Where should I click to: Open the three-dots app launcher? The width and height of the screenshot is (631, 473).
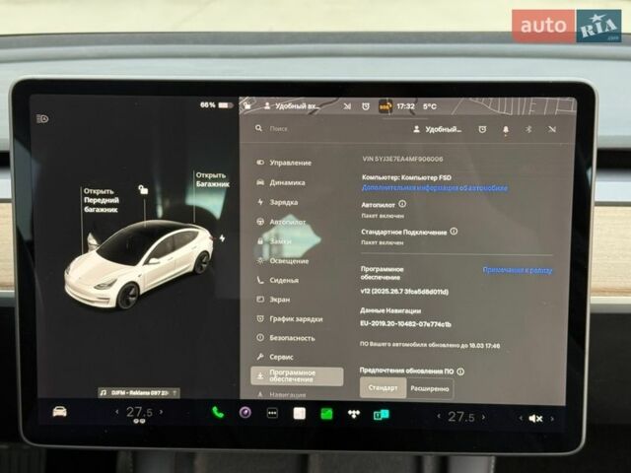click(x=271, y=413)
